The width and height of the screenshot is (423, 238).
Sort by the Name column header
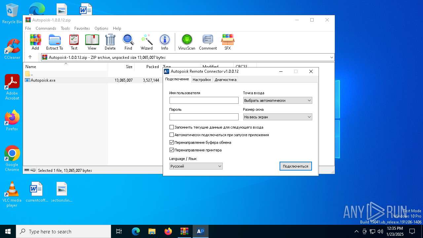tap(65, 66)
